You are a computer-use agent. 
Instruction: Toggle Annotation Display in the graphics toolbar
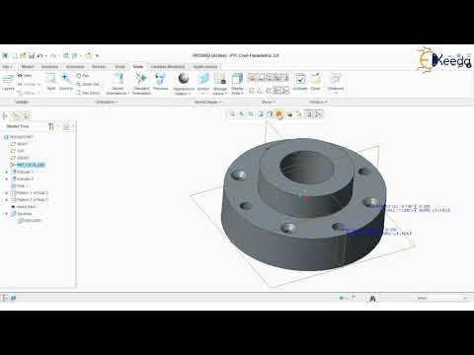click(x=309, y=114)
